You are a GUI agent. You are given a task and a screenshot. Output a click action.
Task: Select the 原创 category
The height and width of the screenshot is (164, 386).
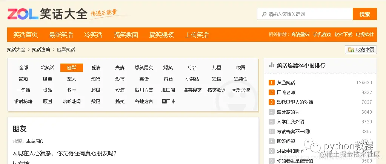48,102
